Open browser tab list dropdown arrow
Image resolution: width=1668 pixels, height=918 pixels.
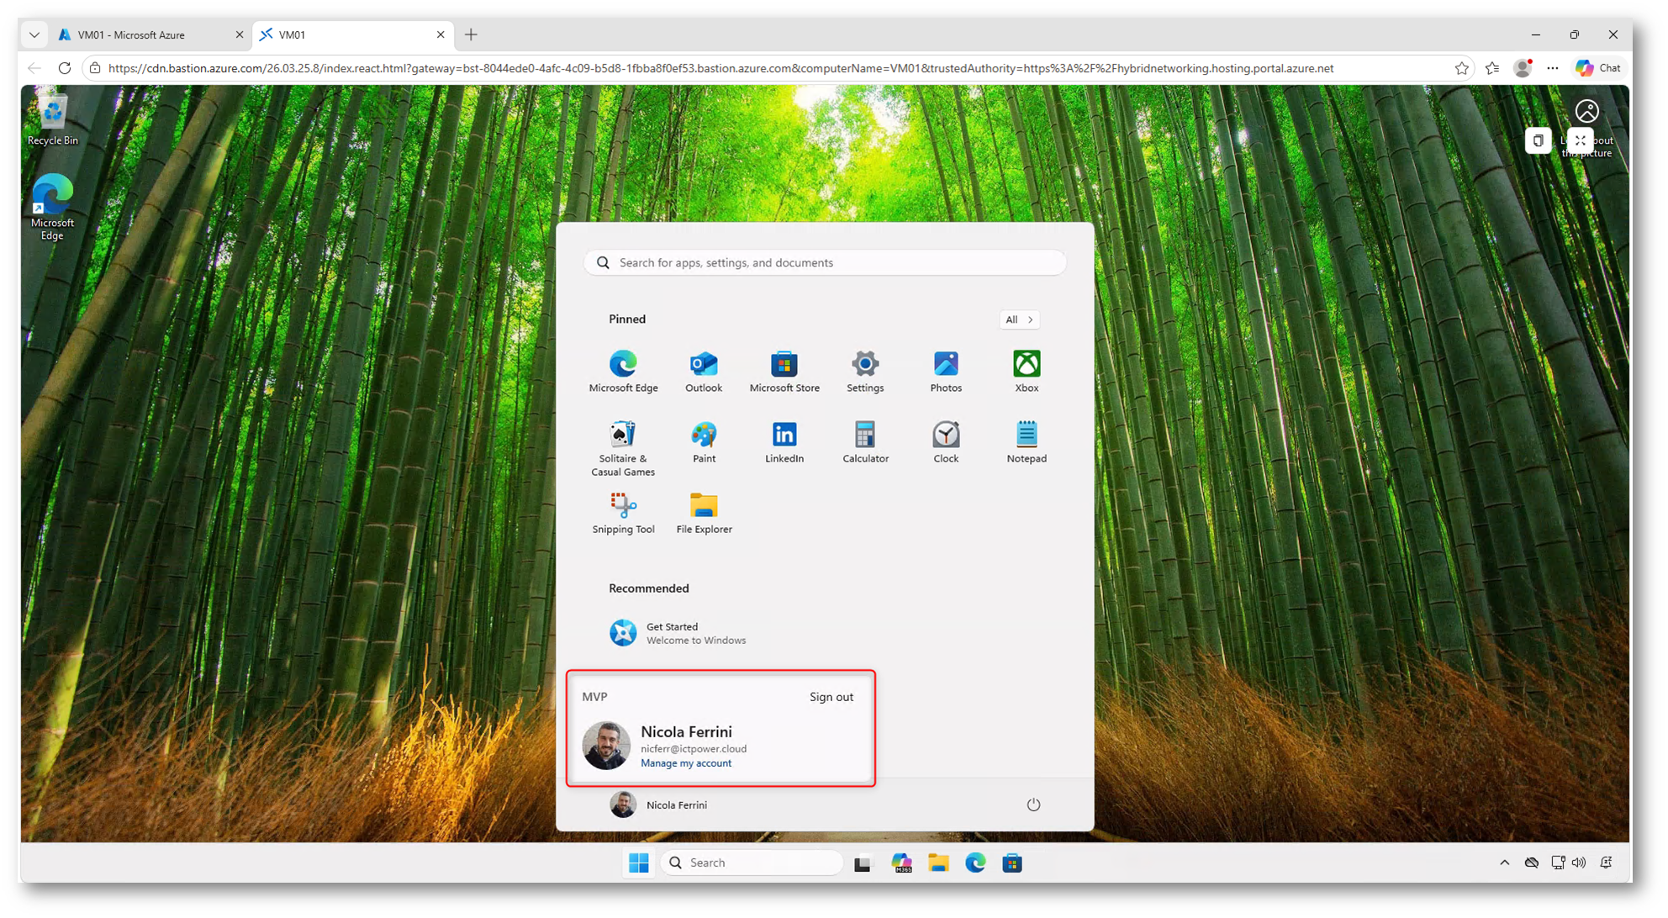click(x=34, y=34)
